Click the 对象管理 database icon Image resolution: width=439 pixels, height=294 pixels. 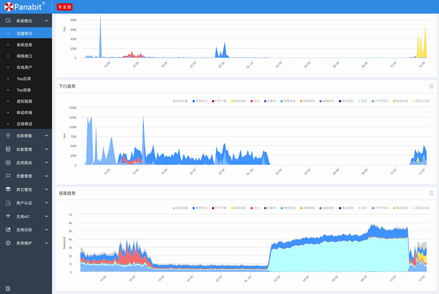pyautogui.click(x=8, y=149)
